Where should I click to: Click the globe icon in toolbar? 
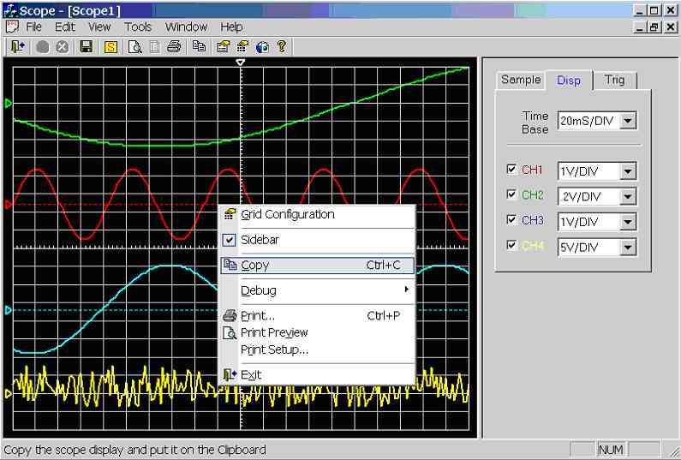click(262, 46)
